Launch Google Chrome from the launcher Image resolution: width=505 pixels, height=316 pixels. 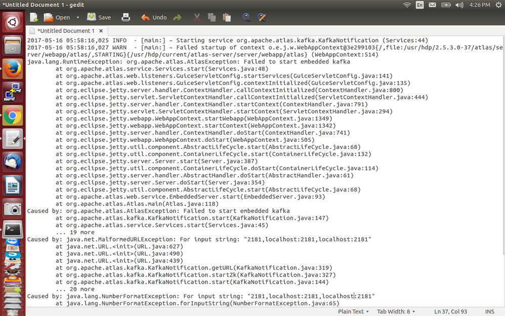(13, 115)
